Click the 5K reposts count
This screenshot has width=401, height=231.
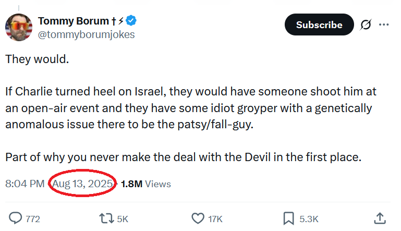[123, 219]
